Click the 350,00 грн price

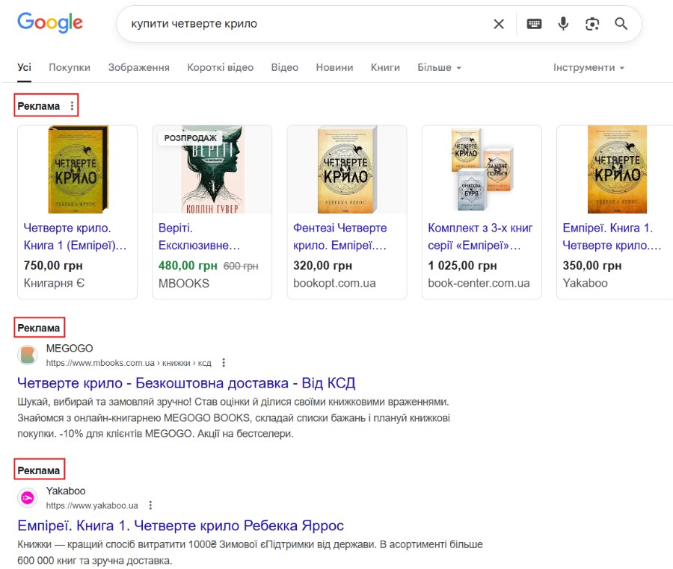(592, 266)
